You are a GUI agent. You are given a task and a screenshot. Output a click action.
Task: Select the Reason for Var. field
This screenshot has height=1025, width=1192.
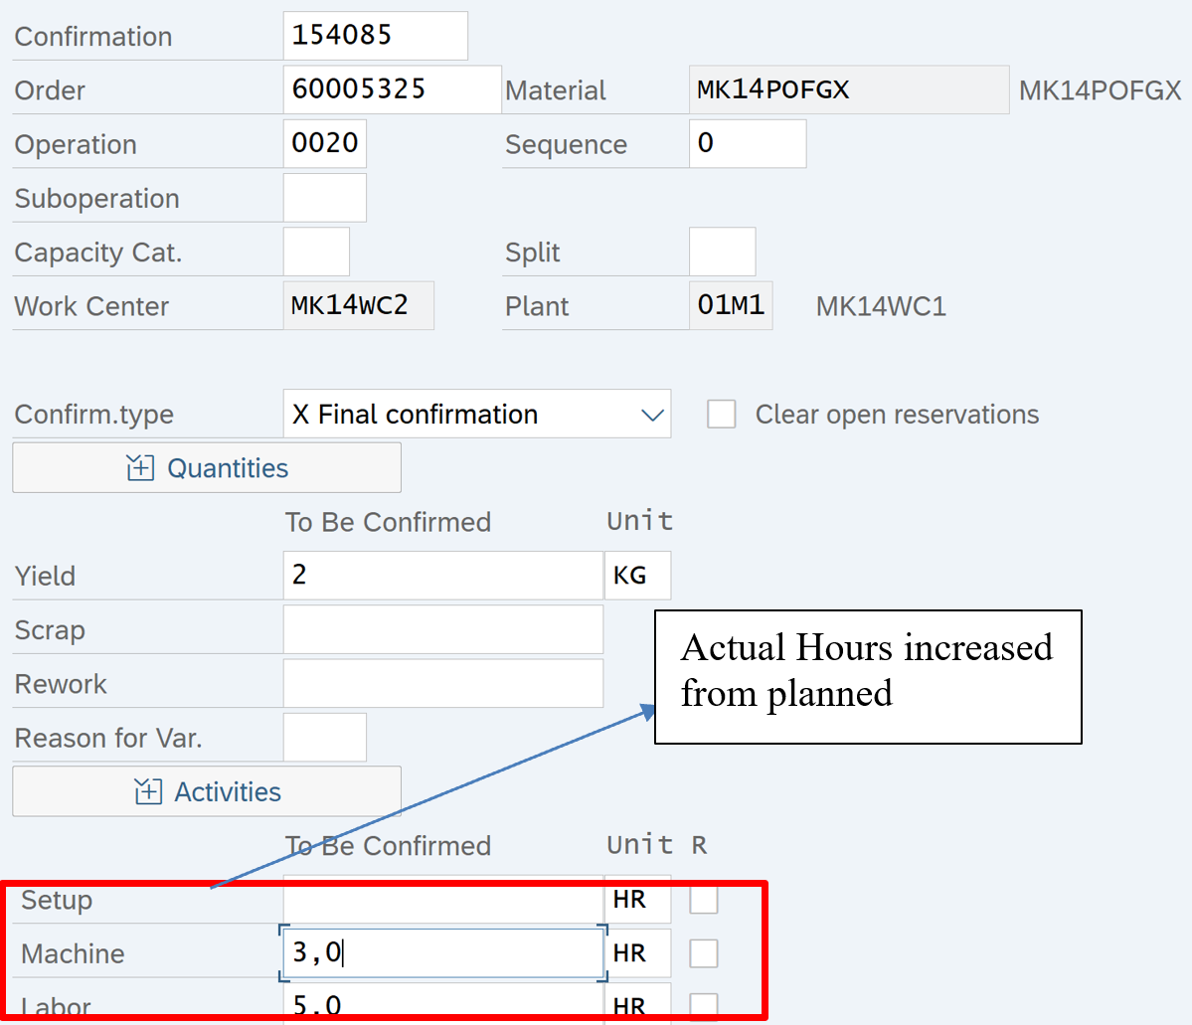(x=325, y=738)
